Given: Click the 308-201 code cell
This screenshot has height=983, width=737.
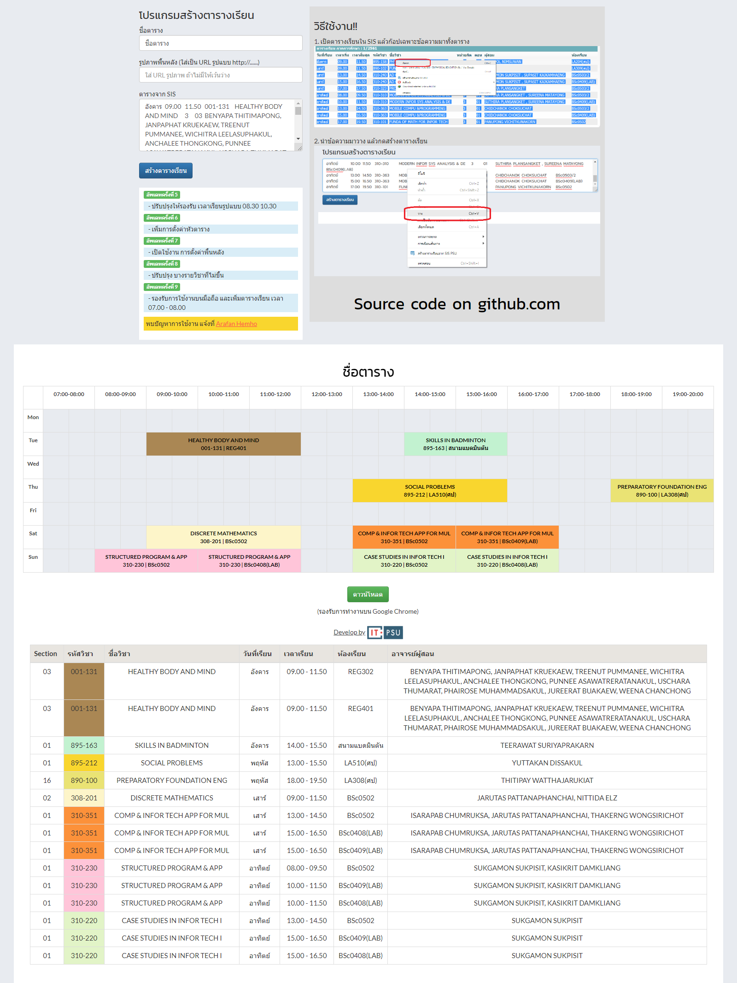Looking at the screenshot, I should tap(84, 798).
